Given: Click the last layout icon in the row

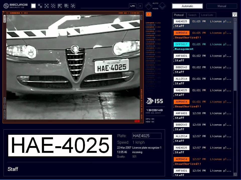Looking at the screenshot, I should [x=73, y=6].
